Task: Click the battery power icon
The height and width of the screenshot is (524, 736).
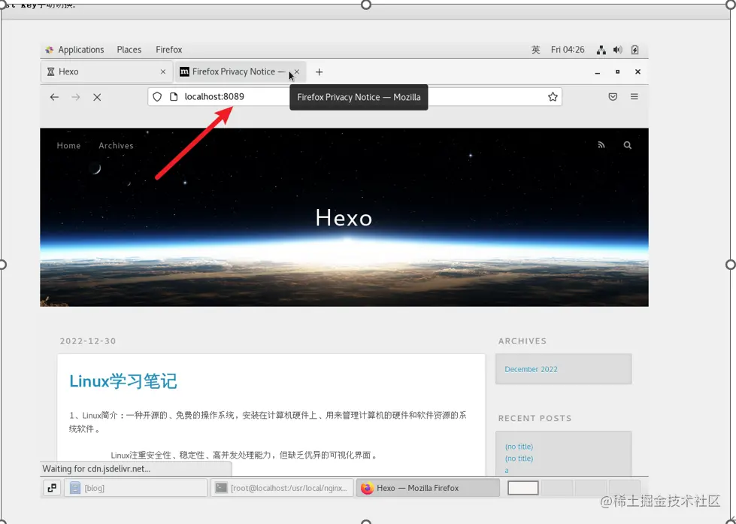Action: tap(635, 50)
